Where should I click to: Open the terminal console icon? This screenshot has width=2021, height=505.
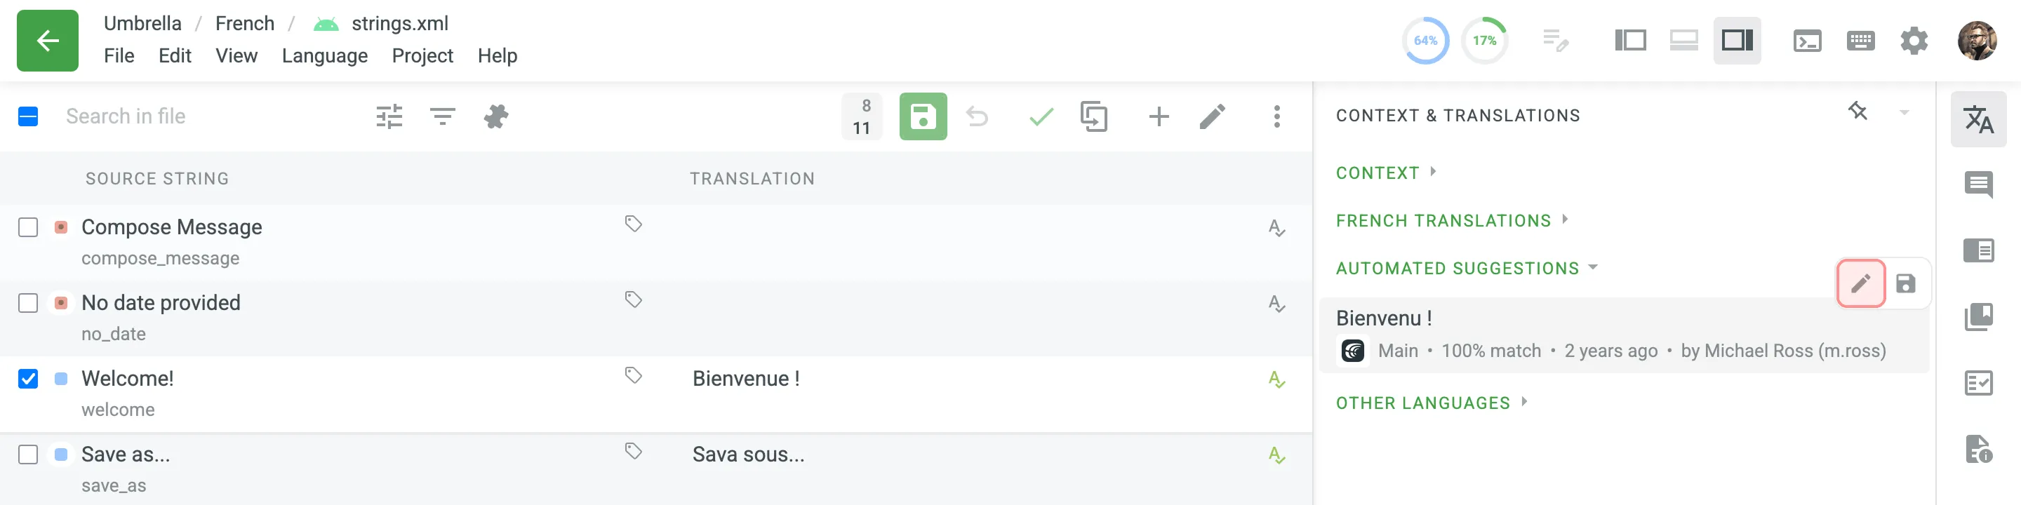1807,41
